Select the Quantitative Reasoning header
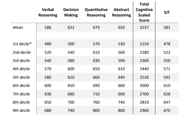This screenshot has width=186, height=117. pos(96,12)
